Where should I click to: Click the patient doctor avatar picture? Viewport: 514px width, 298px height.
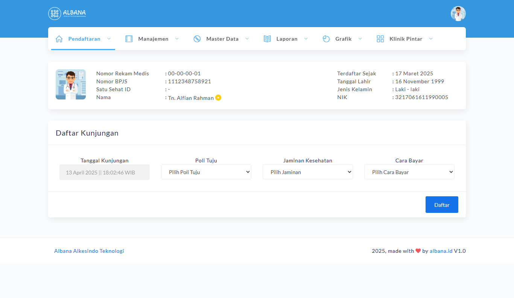click(x=71, y=84)
